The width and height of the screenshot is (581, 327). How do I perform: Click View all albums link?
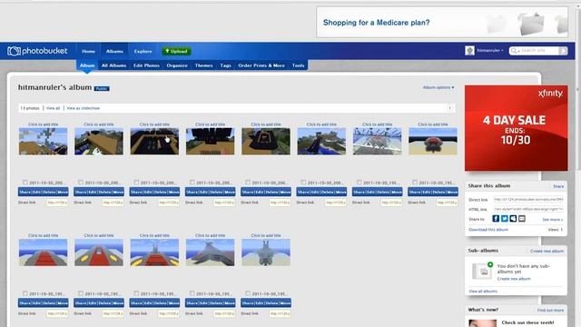483,292
